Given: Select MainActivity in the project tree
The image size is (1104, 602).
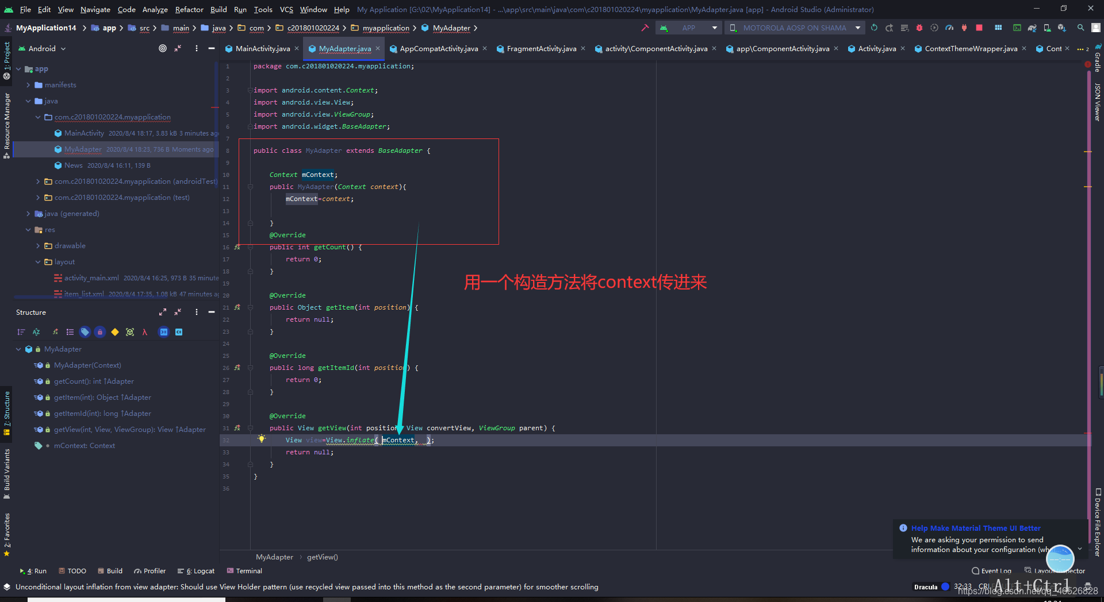Looking at the screenshot, I should point(84,133).
